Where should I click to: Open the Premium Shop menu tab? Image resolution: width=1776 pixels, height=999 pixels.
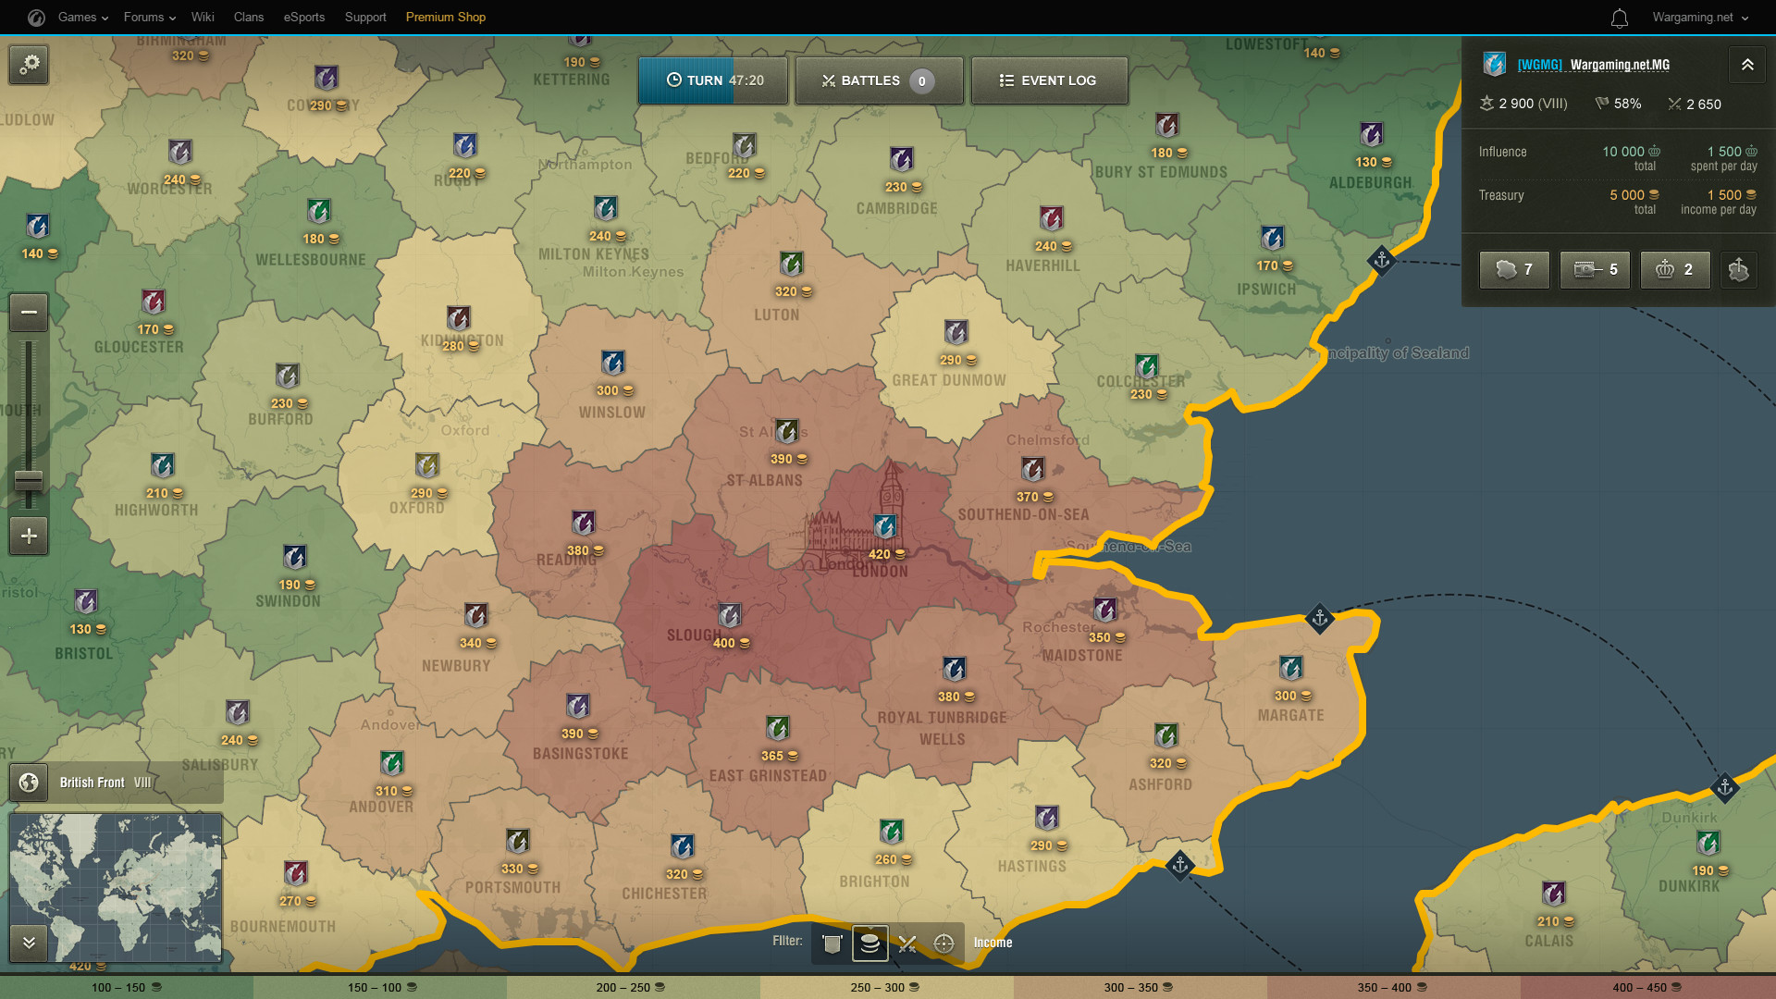pyautogui.click(x=445, y=17)
